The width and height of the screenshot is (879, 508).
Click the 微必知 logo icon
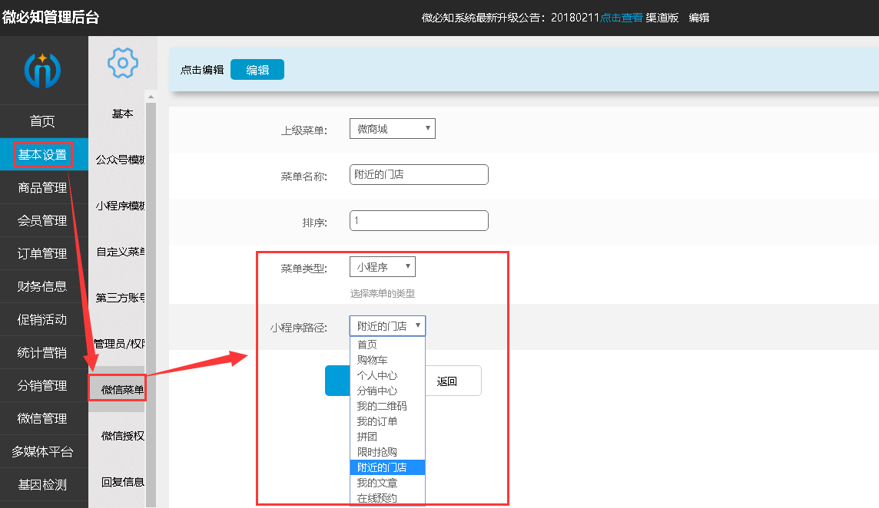[x=44, y=69]
